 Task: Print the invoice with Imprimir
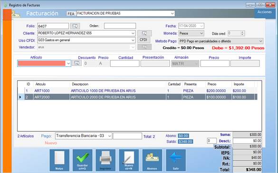tap(105, 160)
